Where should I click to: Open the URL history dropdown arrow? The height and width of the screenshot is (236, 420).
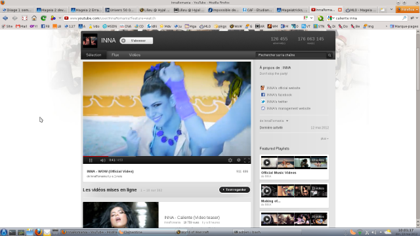point(311,18)
